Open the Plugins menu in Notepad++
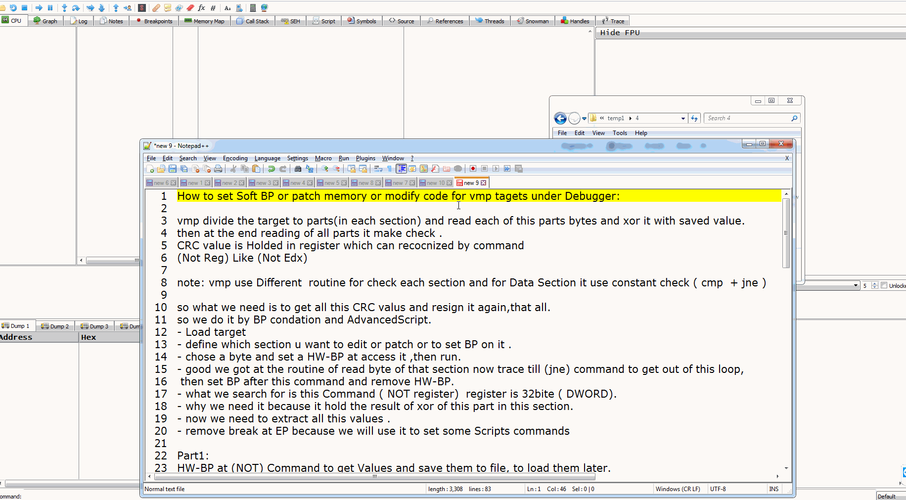The width and height of the screenshot is (906, 500). point(365,158)
